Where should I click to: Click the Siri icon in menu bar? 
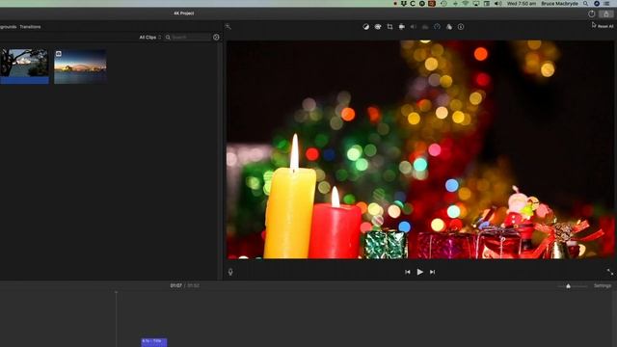[597, 4]
